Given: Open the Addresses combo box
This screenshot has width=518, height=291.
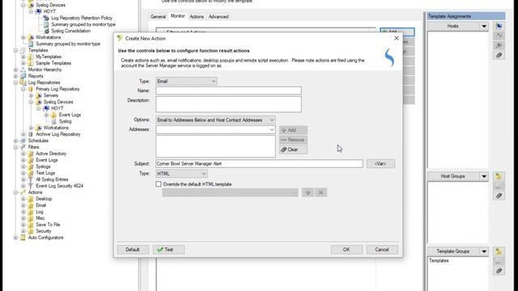Looking at the screenshot, I should pyautogui.click(x=215, y=129).
